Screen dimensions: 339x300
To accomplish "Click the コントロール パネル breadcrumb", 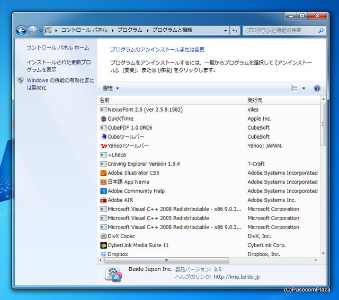I will click(x=84, y=30).
